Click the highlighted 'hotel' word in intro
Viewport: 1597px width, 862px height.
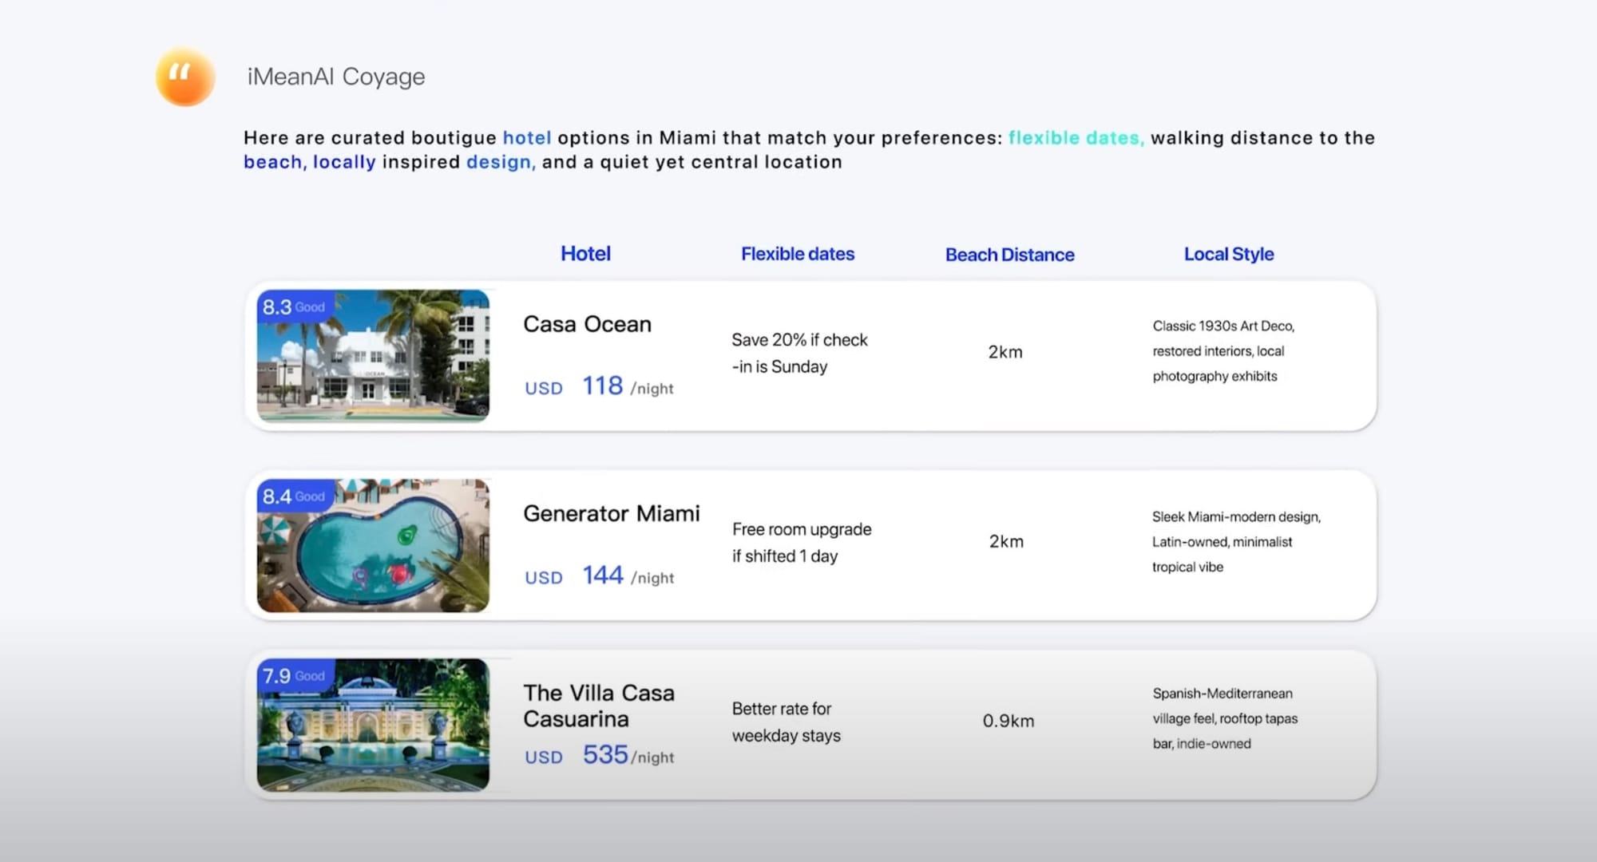click(x=526, y=138)
